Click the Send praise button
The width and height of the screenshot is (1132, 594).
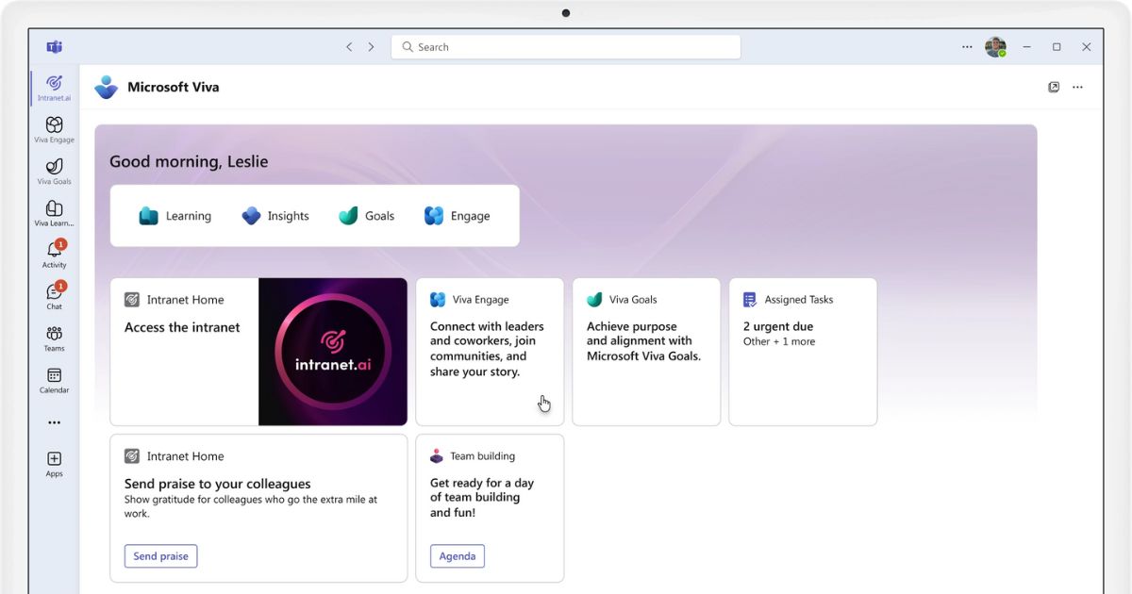click(x=160, y=556)
